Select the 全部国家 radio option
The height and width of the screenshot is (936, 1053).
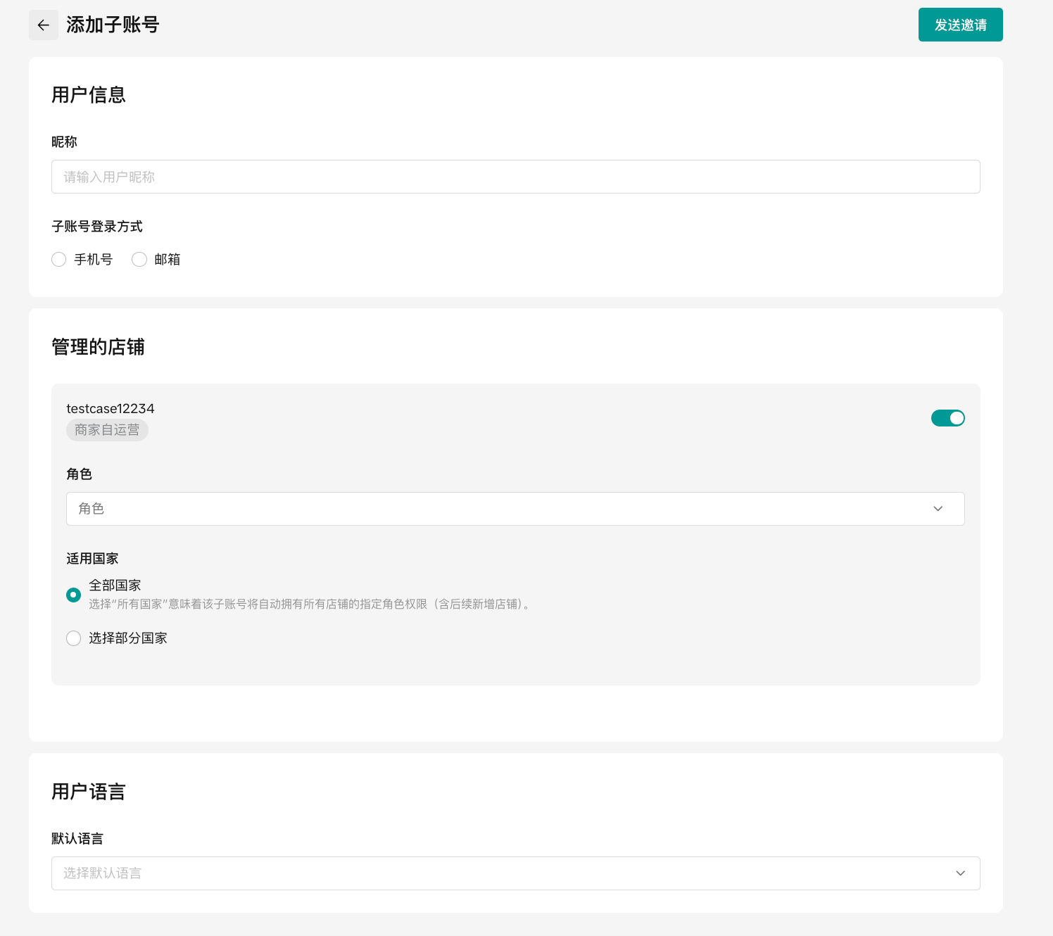(73, 595)
